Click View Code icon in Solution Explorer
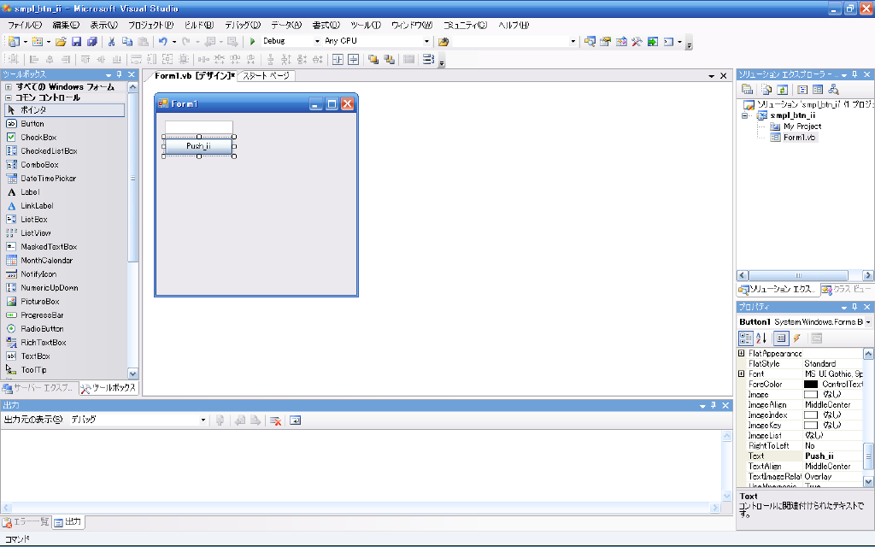This screenshot has width=875, height=547. (802, 89)
